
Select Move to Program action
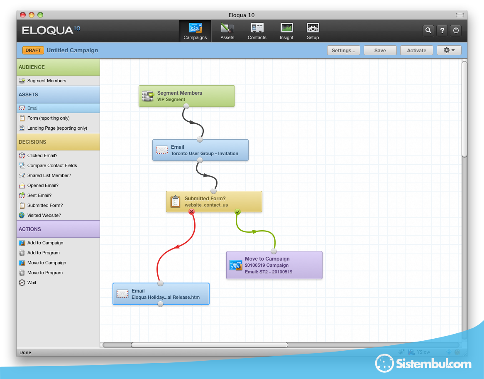pyautogui.click(x=58, y=273)
